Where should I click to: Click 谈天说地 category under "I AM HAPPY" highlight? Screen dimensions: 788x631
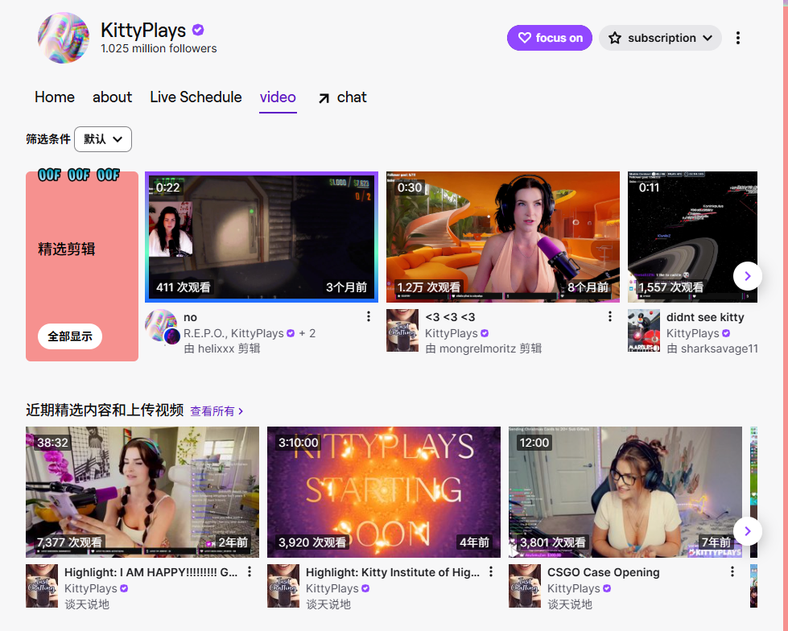coord(87,604)
